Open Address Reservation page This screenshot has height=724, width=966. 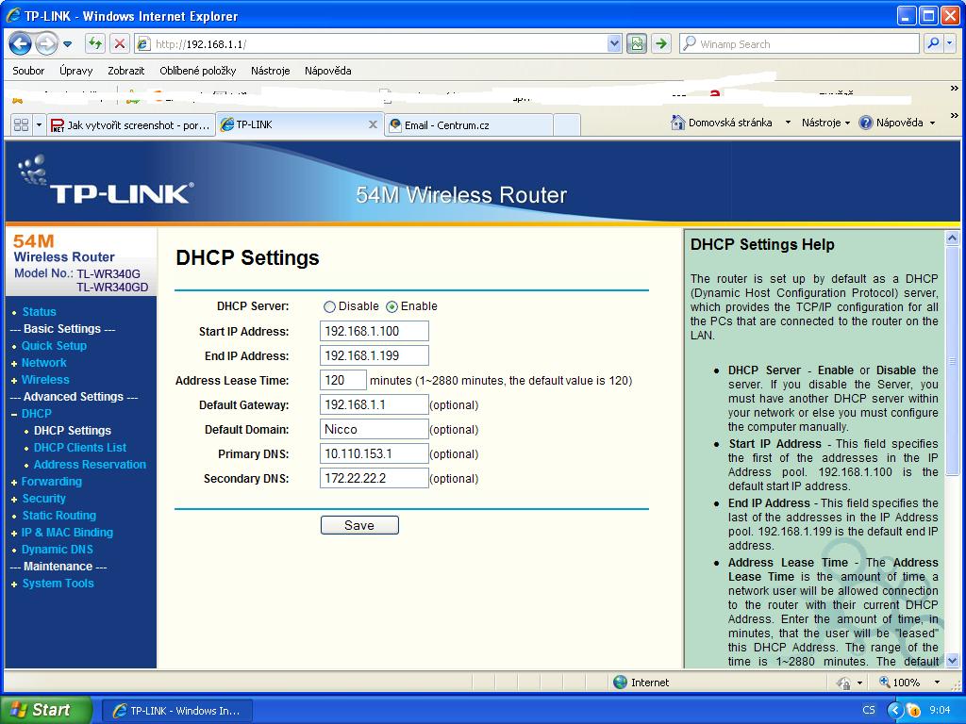pyautogui.click(x=90, y=465)
